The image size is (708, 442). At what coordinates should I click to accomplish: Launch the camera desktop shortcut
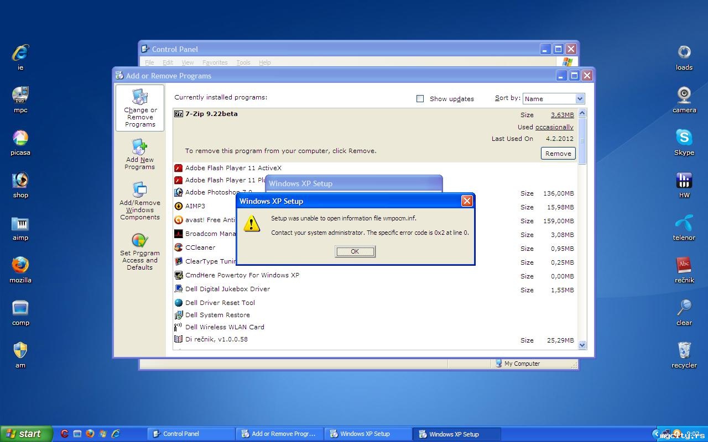click(x=684, y=96)
